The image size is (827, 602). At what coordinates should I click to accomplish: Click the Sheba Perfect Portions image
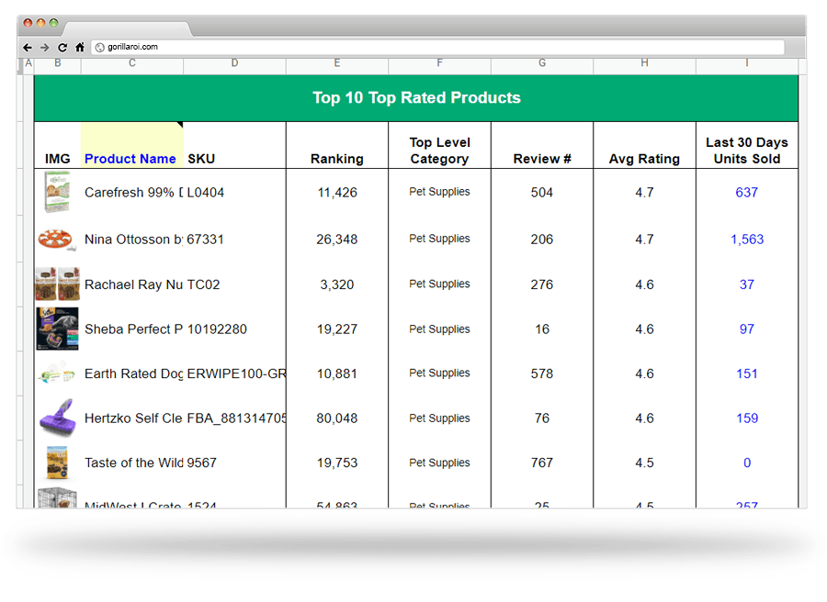click(x=57, y=329)
